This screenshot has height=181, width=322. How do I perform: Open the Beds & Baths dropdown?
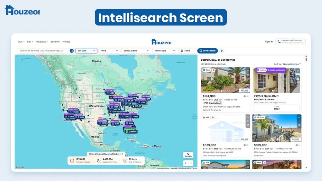point(136,51)
